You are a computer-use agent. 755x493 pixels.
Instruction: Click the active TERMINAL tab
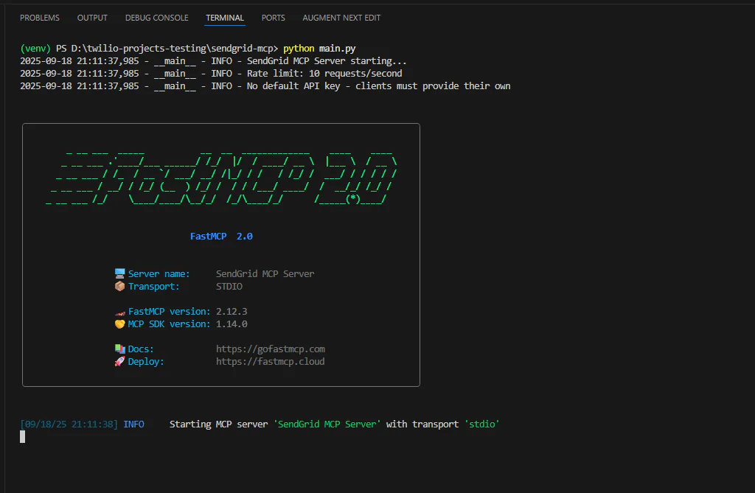pos(224,17)
